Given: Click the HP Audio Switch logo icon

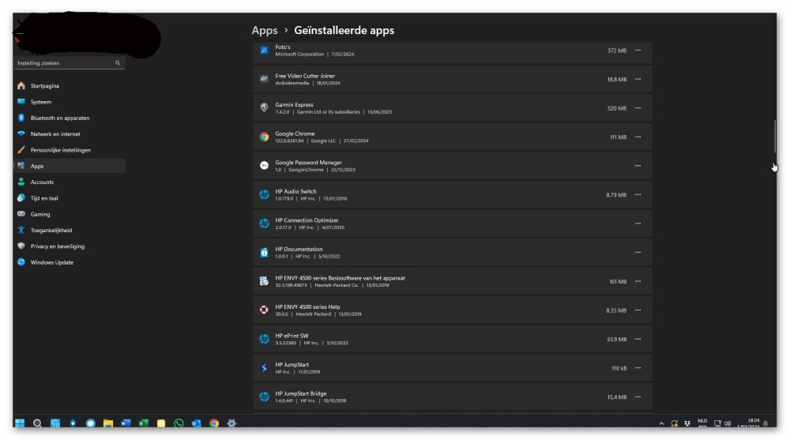Looking at the screenshot, I should pos(264,194).
